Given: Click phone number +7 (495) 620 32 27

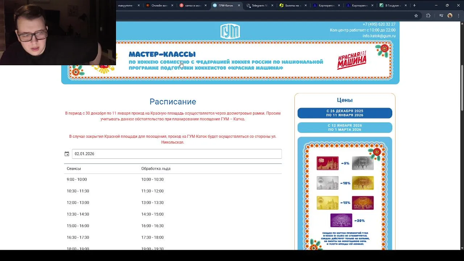Looking at the screenshot, I should [379, 24].
